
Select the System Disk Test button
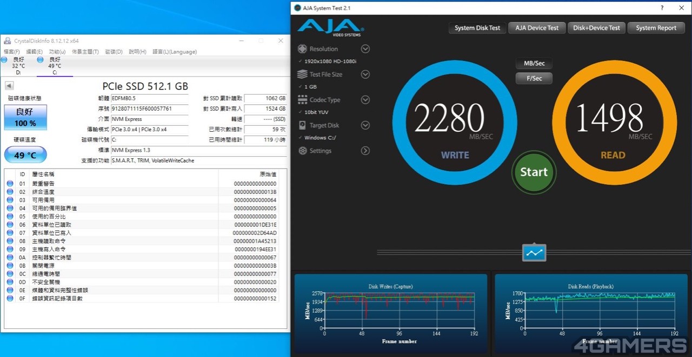click(x=477, y=28)
